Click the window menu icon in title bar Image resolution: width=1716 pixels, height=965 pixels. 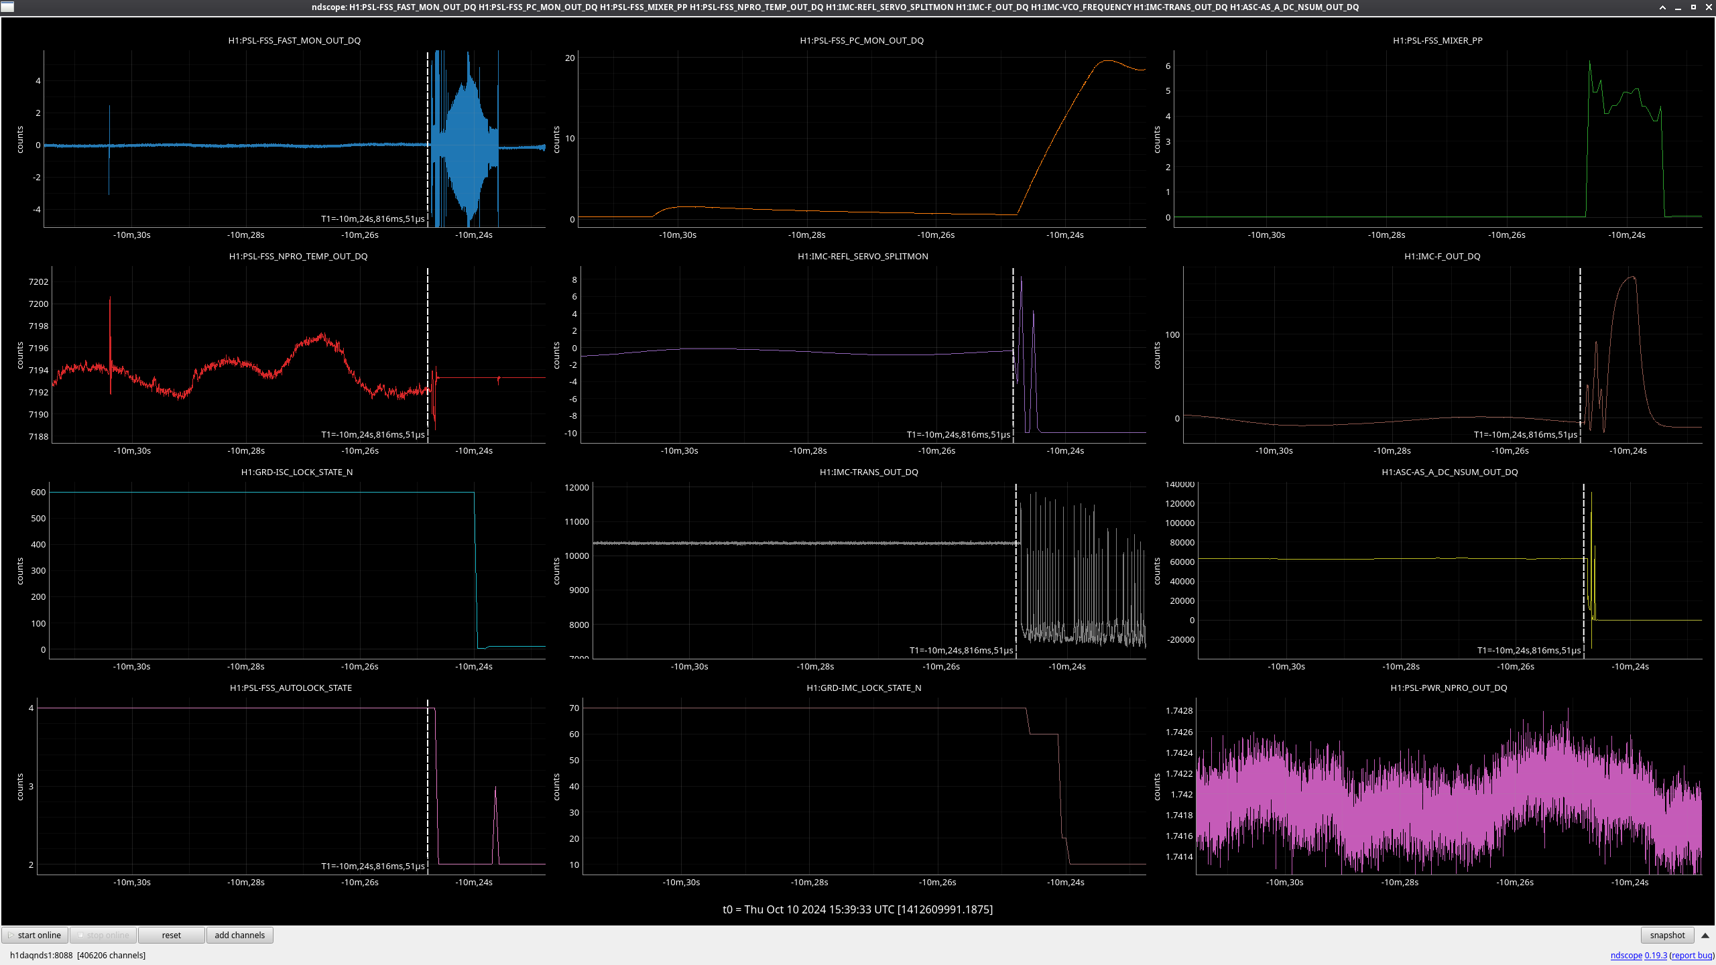[7, 7]
